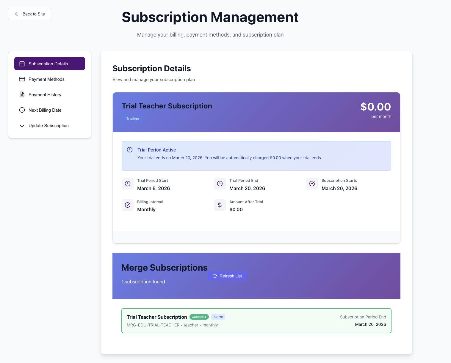Image resolution: width=451 pixels, height=363 pixels.
Task: Click the Monthly billing interval value
Action: pos(146,209)
